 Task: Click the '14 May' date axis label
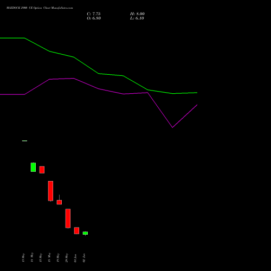click(x=32, y=257)
